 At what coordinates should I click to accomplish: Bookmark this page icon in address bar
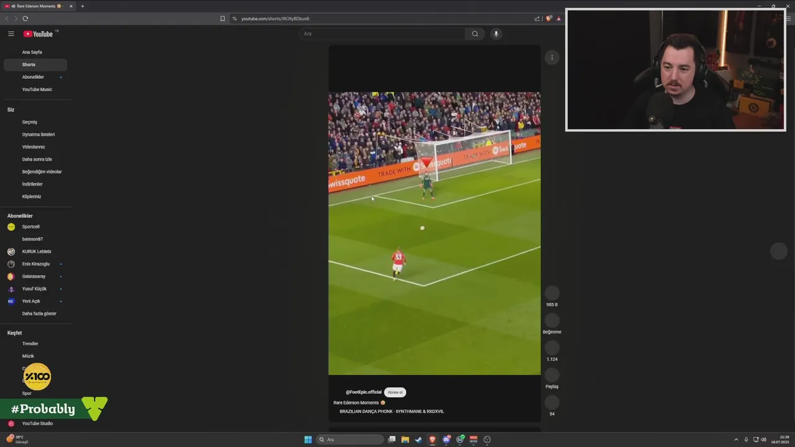tap(222, 19)
